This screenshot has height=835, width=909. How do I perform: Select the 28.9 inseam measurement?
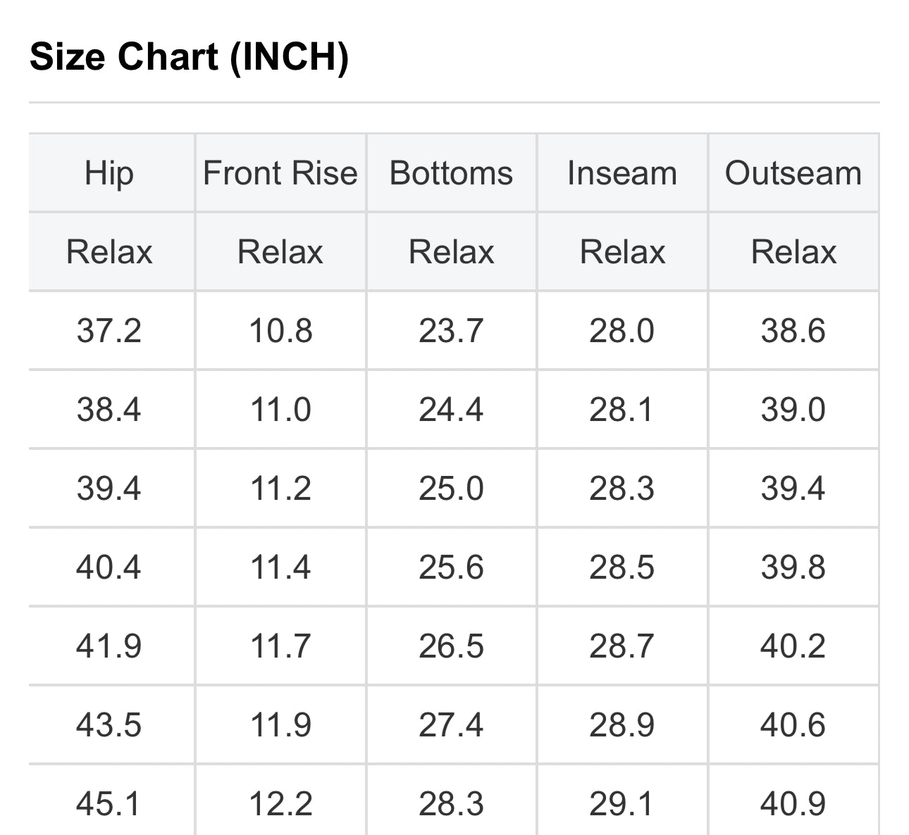tap(622, 725)
